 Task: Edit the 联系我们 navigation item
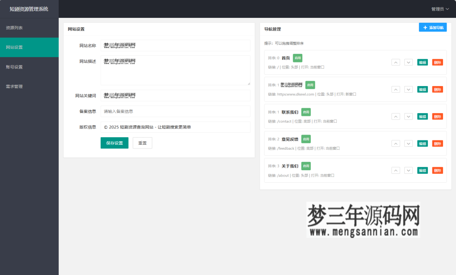tap(422, 116)
